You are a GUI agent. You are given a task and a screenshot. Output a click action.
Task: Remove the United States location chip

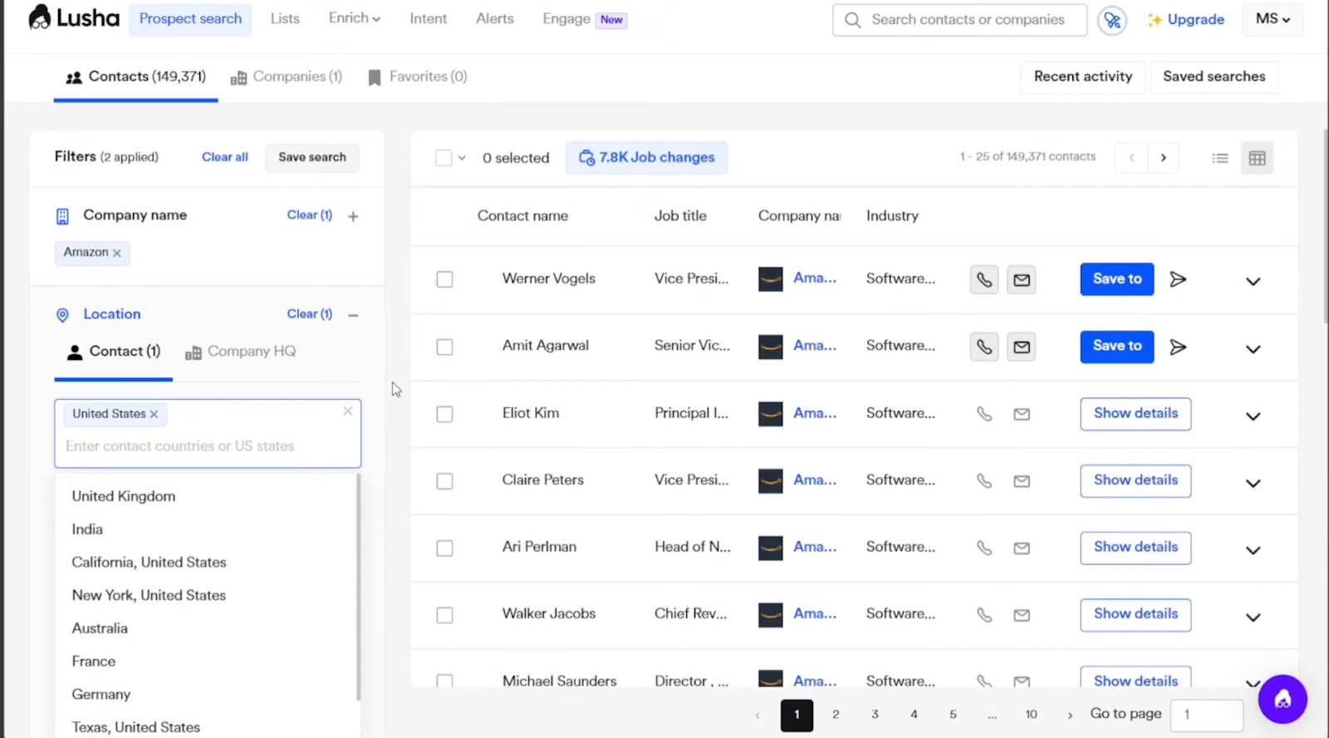click(x=154, y=414)
